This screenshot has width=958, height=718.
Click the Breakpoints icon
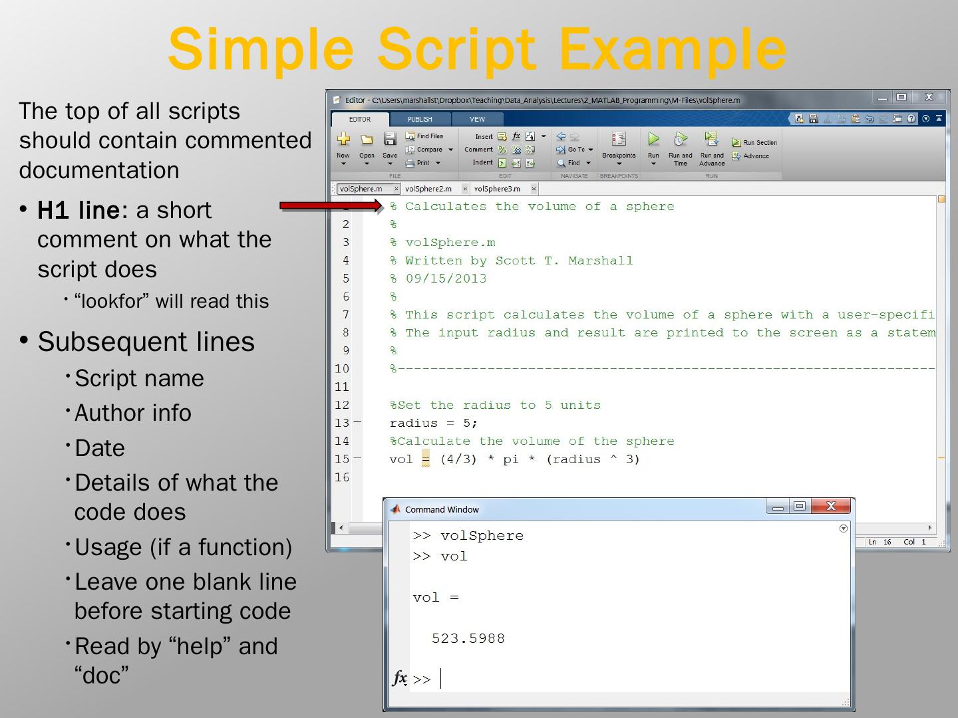click(619, 139)
